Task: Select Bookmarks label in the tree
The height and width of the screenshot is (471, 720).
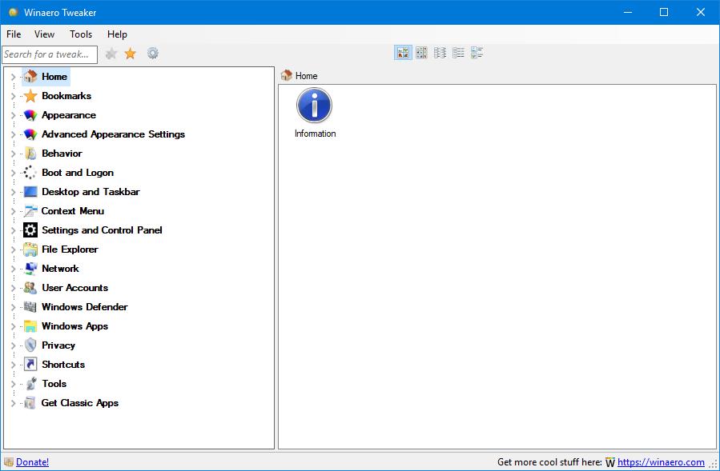Action: coord(66,96)
